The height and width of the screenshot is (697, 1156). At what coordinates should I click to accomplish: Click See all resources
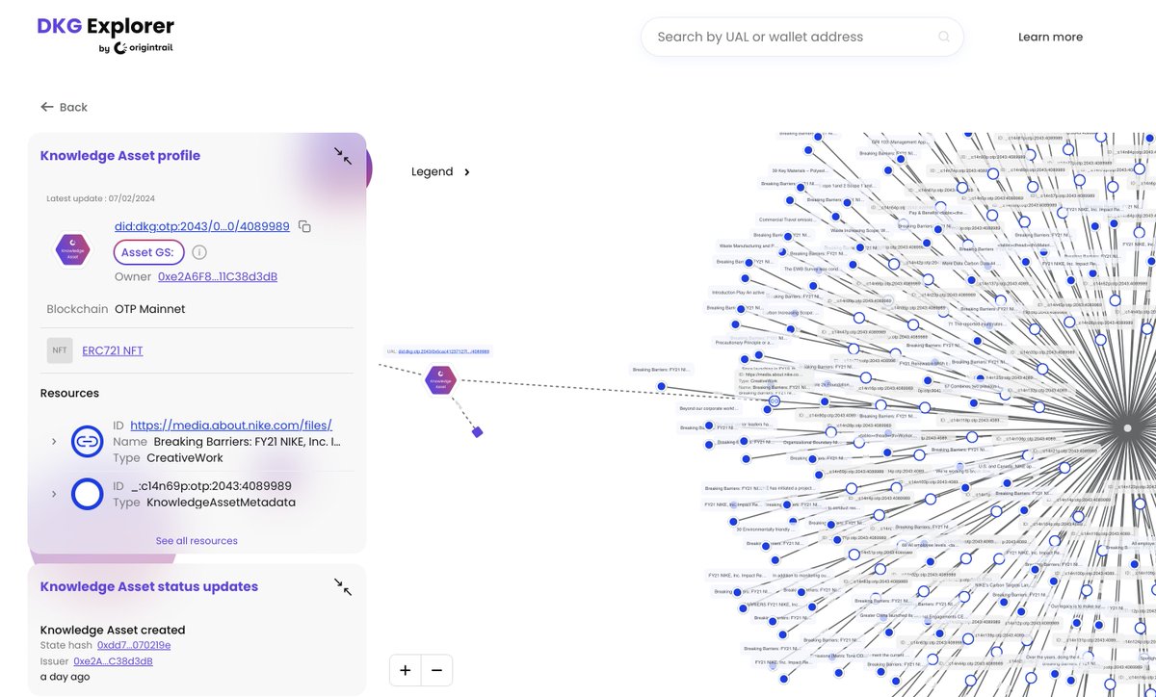click(x=197, y=541)
